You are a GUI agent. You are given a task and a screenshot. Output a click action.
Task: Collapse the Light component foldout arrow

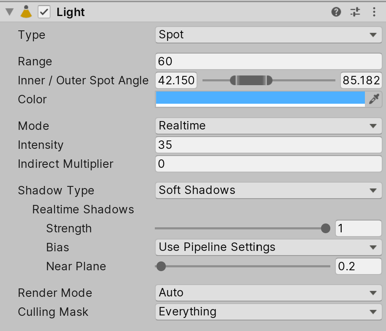pos(9,12)
